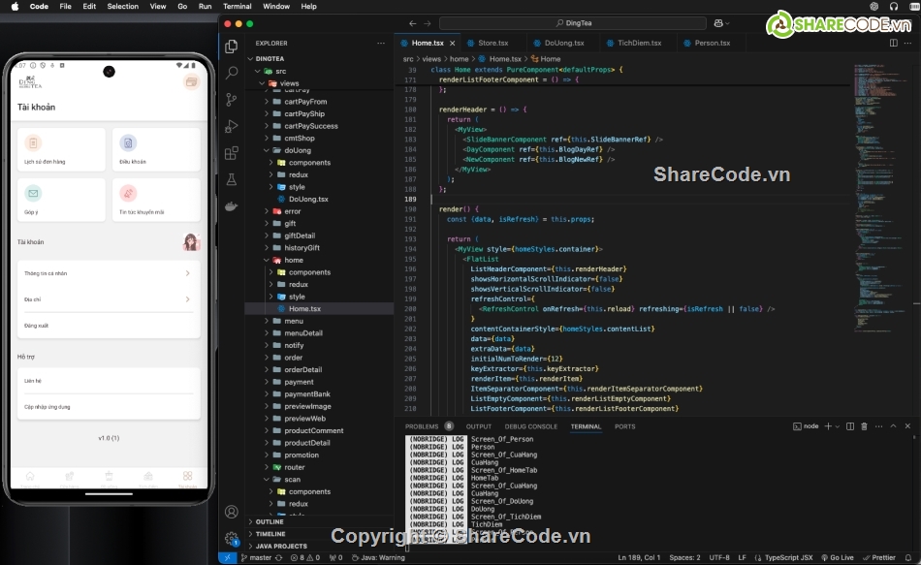Tap the Tin tức khuyến mãi card
Viewport: 921px width, 565px height.
(x=156, y=201)
